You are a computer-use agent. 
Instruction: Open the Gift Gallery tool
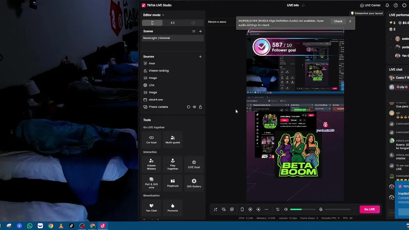point(194,183)
